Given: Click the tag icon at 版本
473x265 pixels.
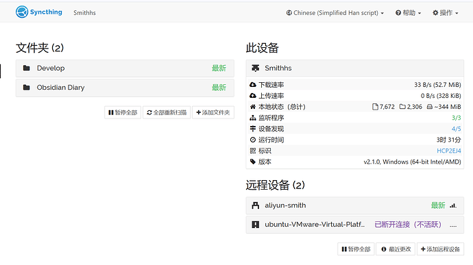Looking at the screenshot, I should (253, 162).
